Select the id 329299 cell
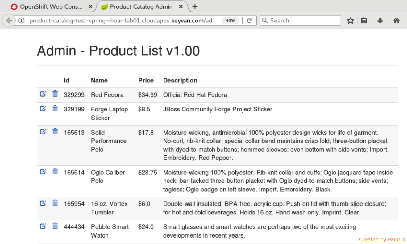This screenshot has width=407, height=244. [x=74, y=95]
